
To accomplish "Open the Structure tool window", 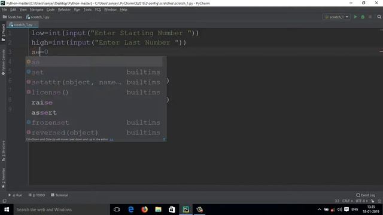I will click(3, 150).
